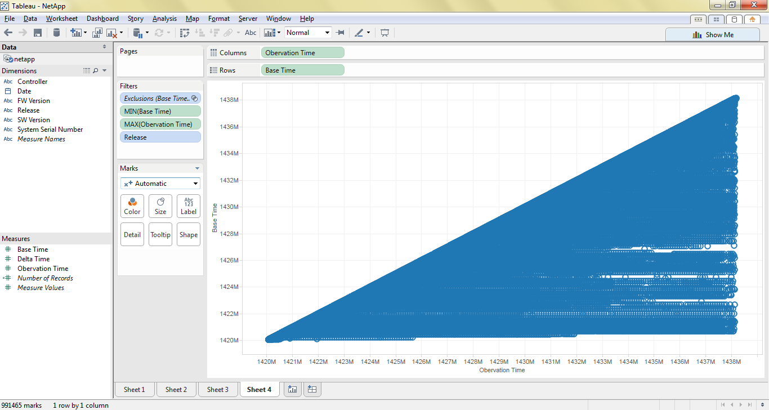This screenshot has height=410, width=769.
Task: Click the Swap rows and columns icon
Action: click(185, 33)
